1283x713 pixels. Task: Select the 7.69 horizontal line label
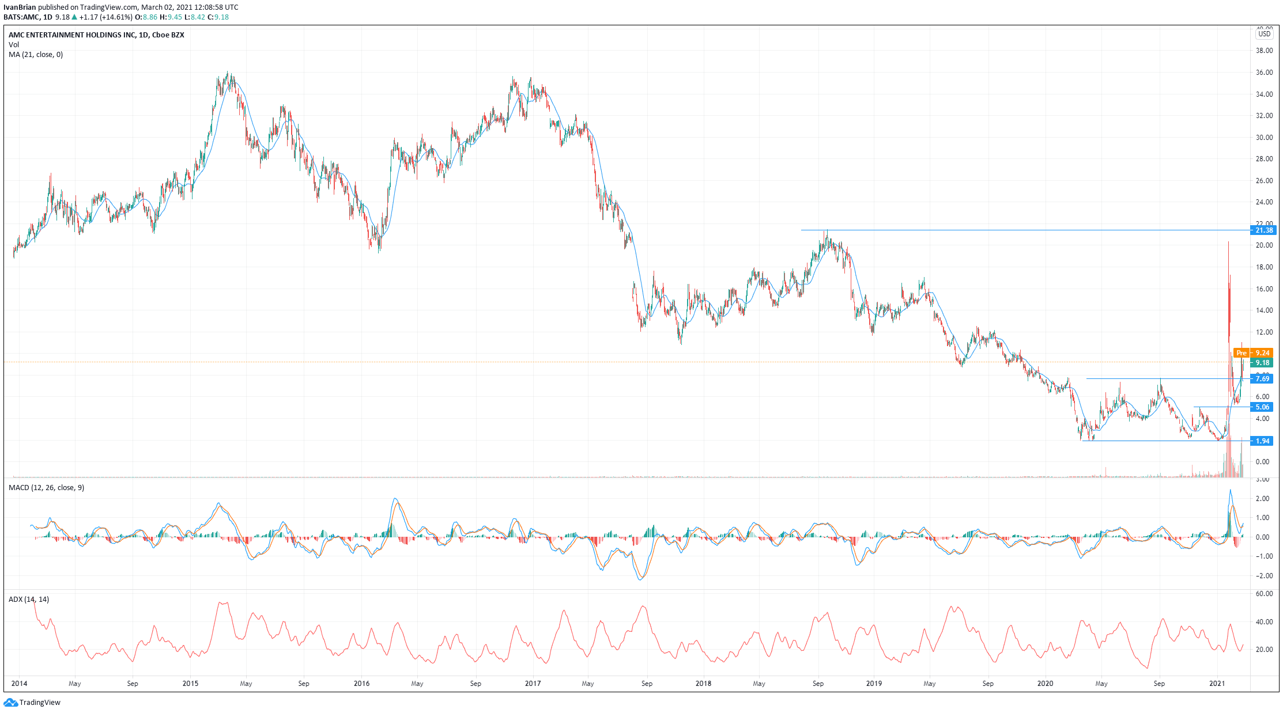(x=1262, y=379)
